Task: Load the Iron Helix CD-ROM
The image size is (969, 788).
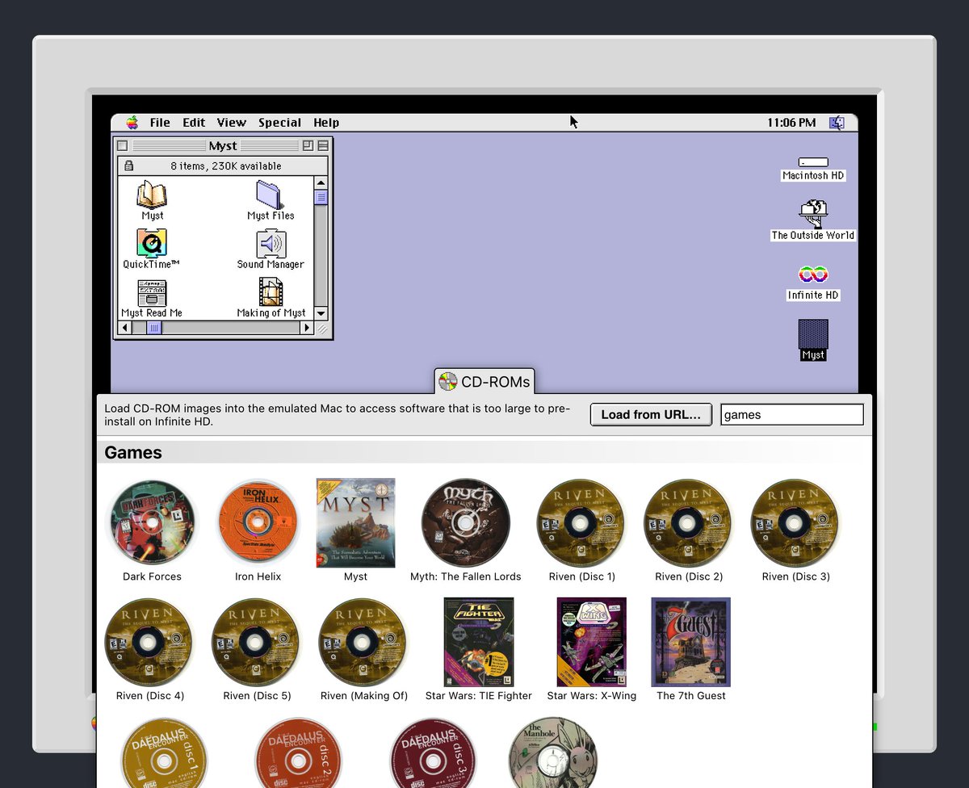Action: click(258, 523)
